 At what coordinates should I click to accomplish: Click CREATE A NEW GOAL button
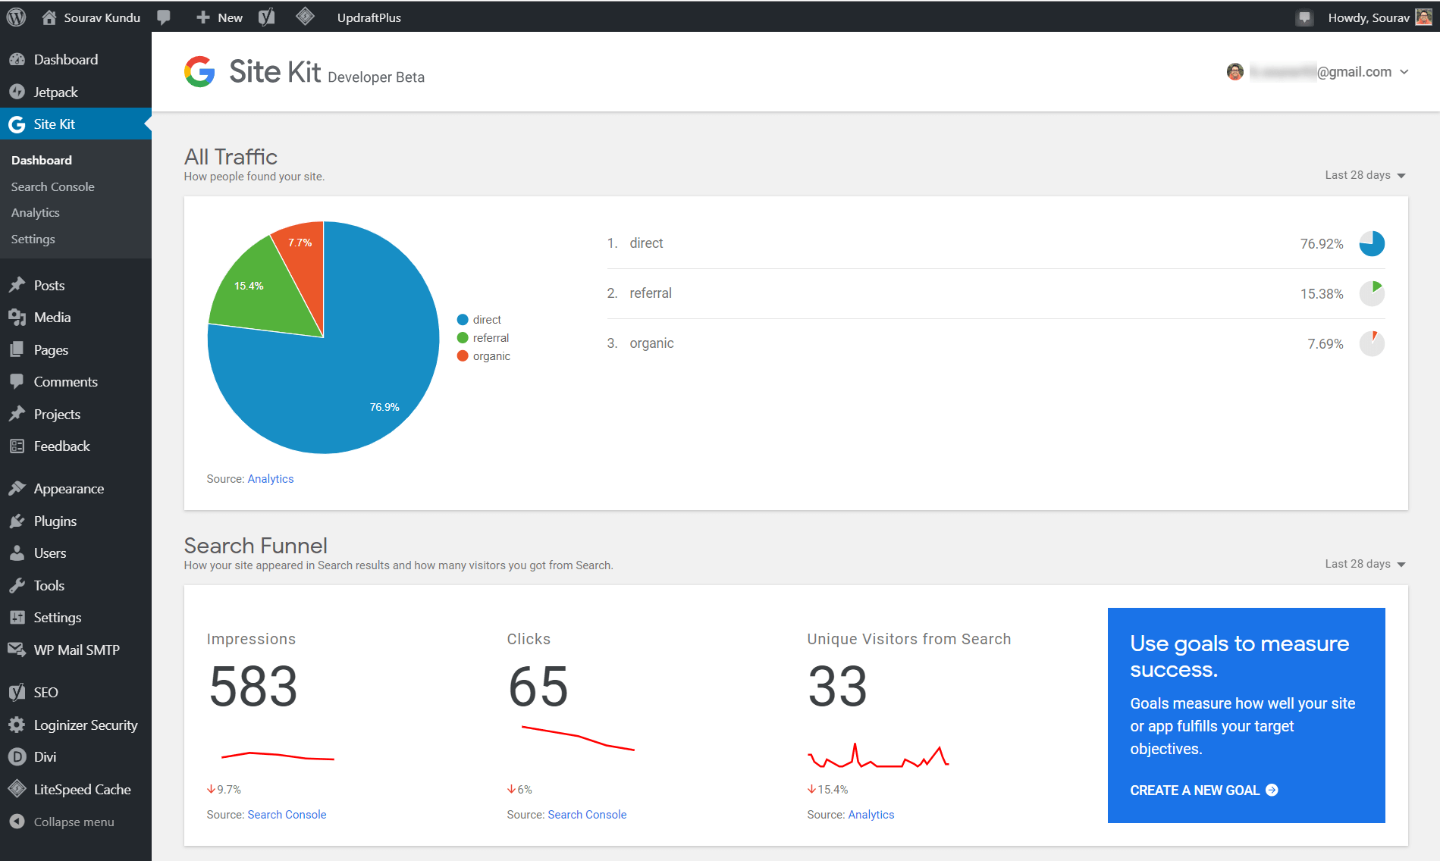[1204, 790]
